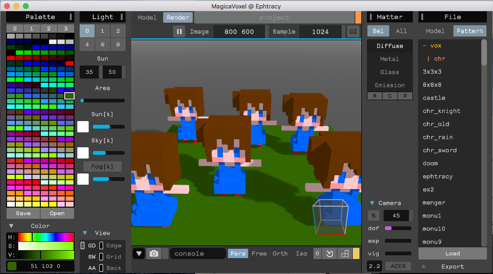The image size is (493, 274).
Task: Click the Sun color white square
Action: coord(83,126)
